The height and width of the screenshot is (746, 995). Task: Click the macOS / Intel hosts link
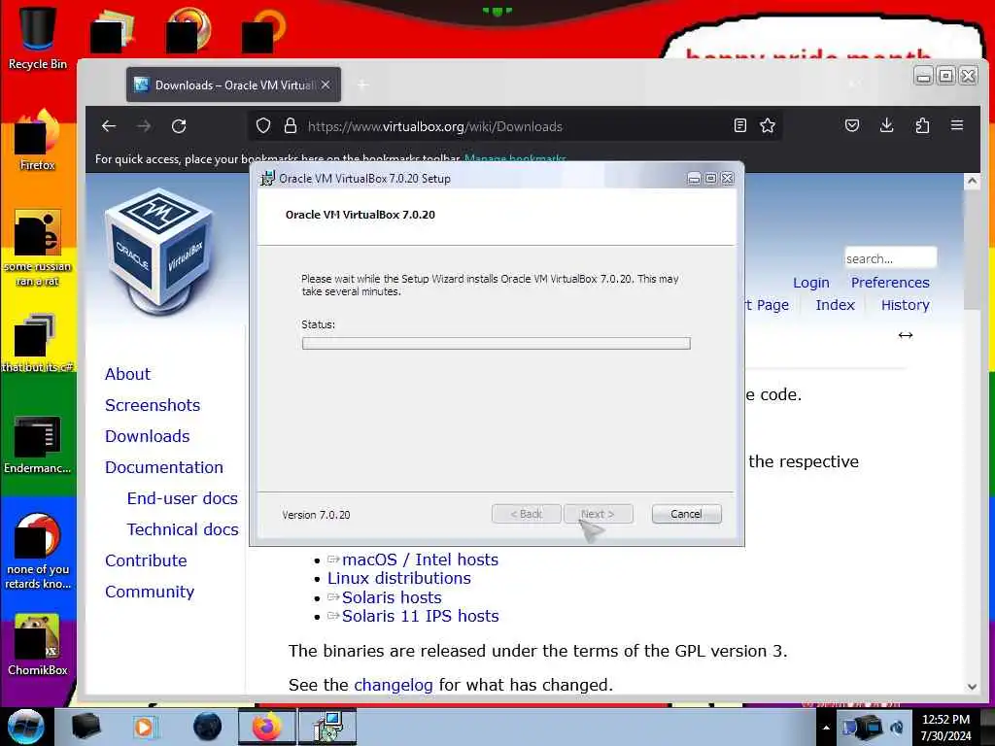(420, 559)
